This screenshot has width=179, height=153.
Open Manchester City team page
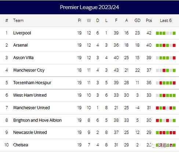(x=29, y=70)
